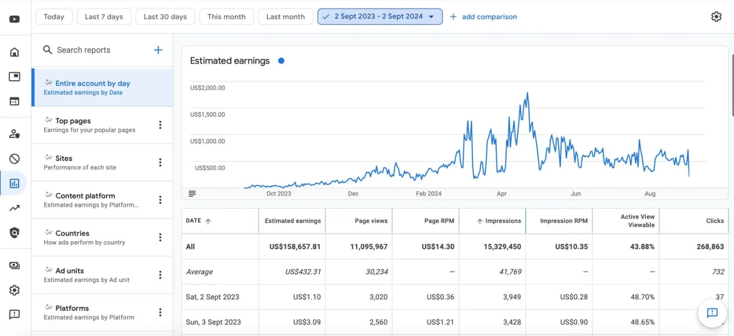Click the Last 7 days button
Screen dimensions: 734x336
click(104, 17)
